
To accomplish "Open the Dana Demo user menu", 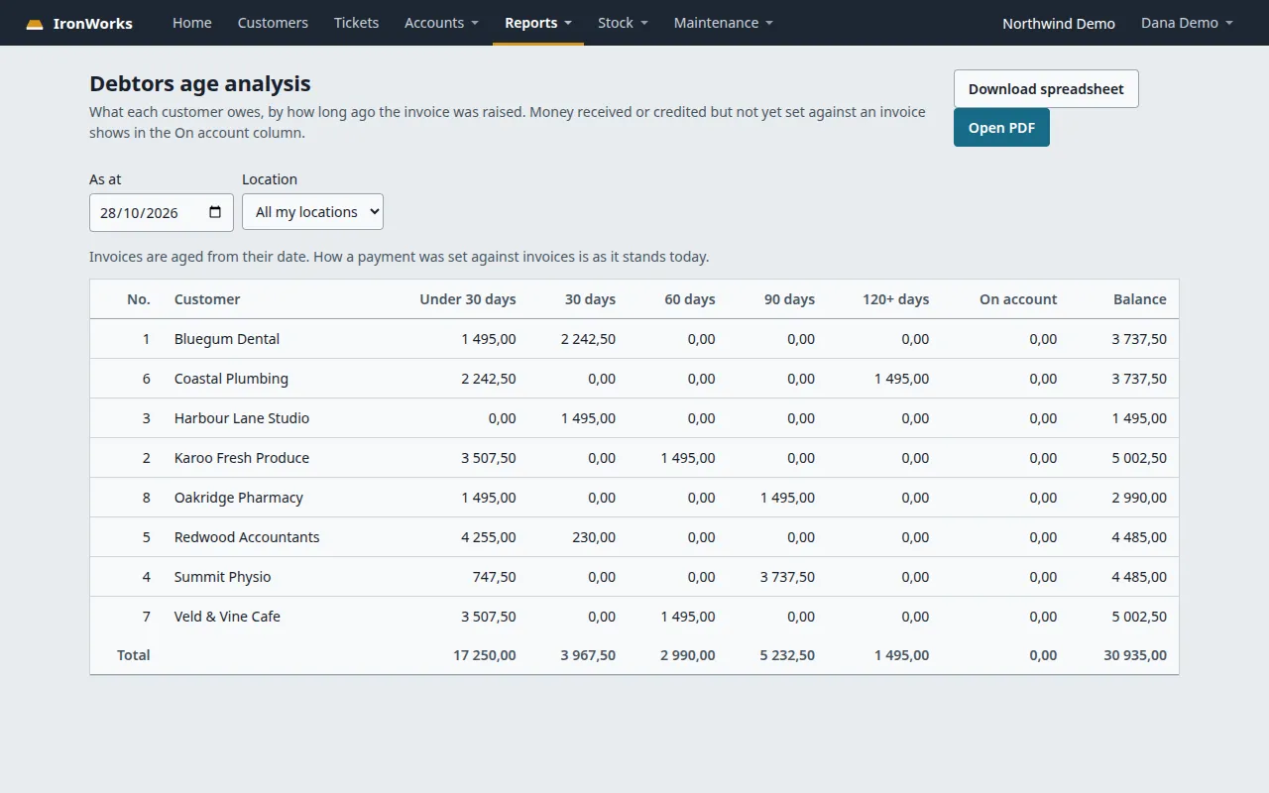I will click(1187, 23).
